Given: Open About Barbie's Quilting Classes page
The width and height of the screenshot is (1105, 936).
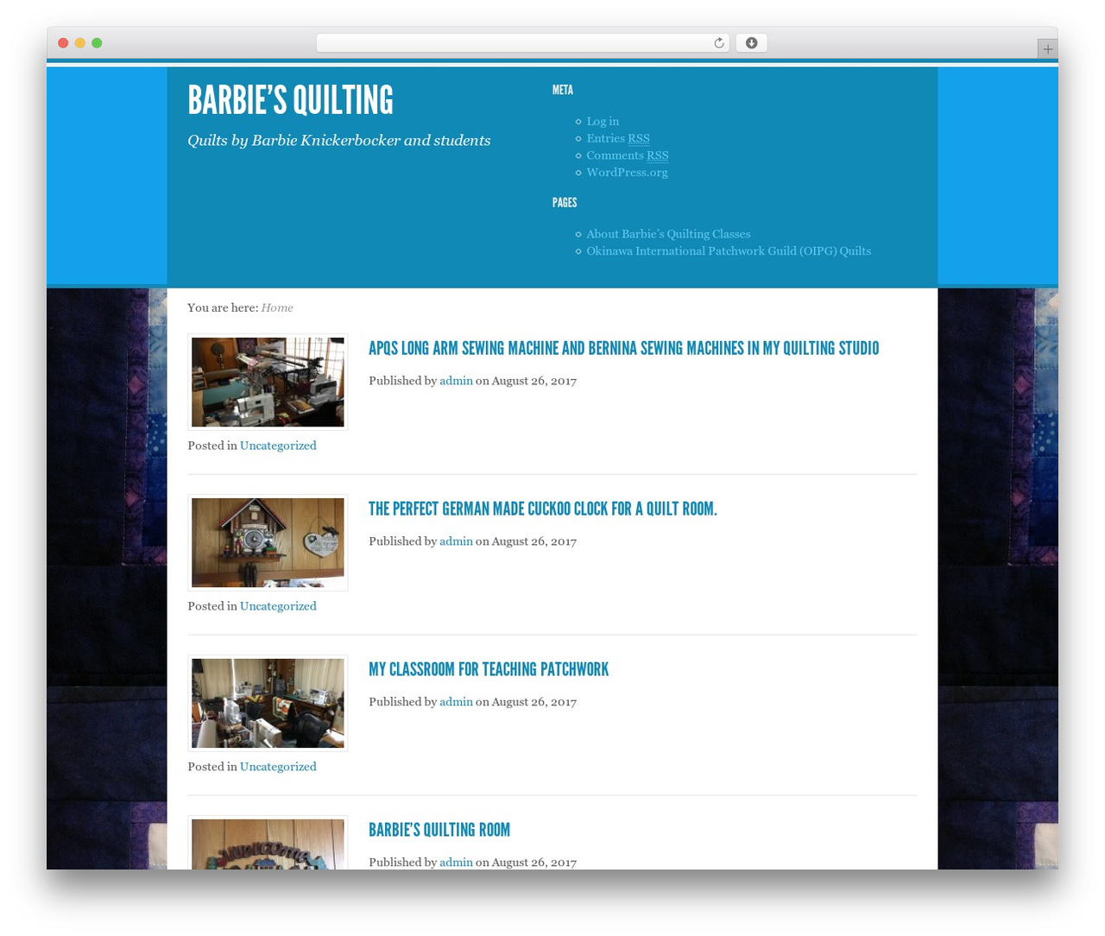Looking at the screenshot, I should pyautogui.click(x=668, y=234).
